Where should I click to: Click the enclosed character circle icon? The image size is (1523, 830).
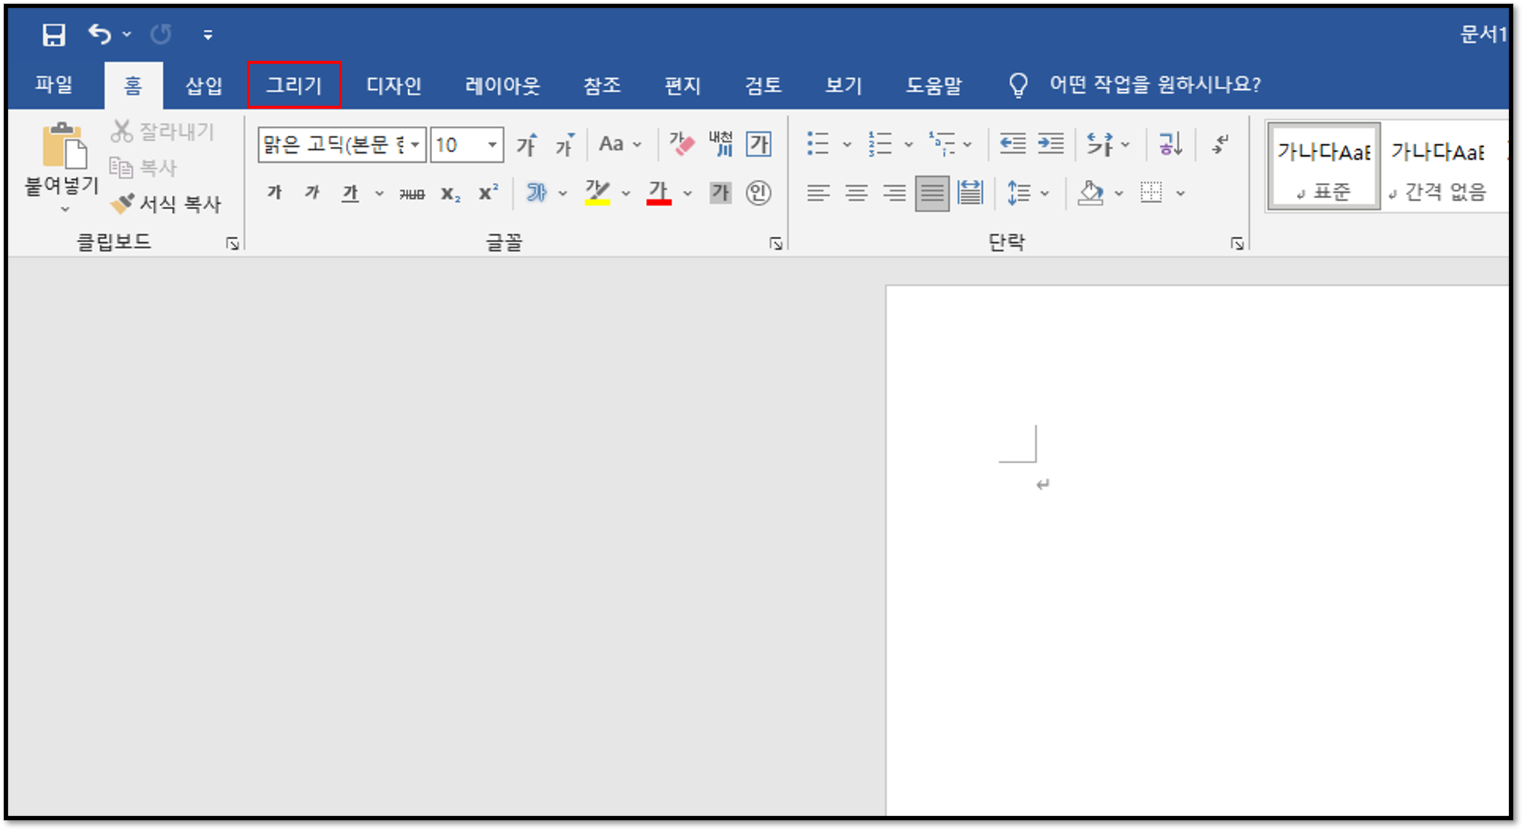pyautogui.click(x=758, y=193)
